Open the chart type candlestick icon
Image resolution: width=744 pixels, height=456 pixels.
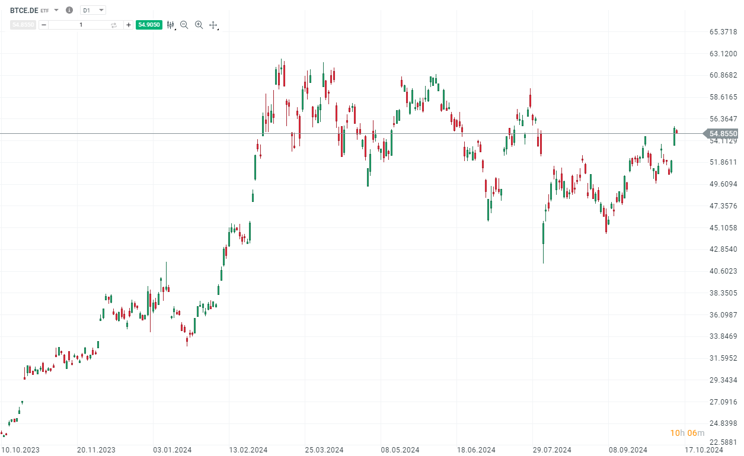[171, 25]
